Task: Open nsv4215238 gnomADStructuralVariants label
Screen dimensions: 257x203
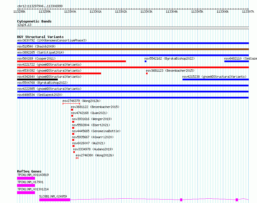Action: coord(214,77)
